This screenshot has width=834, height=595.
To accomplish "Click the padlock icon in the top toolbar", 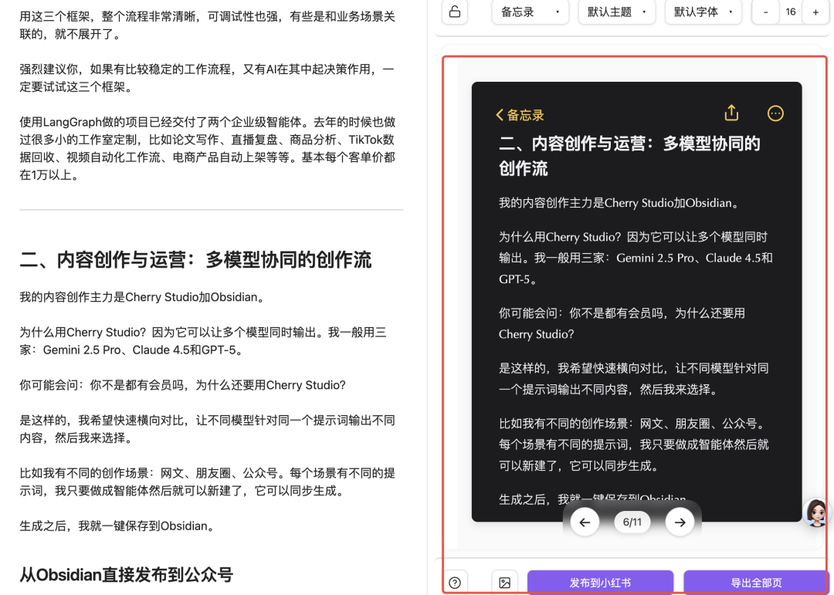I will 455,12.
